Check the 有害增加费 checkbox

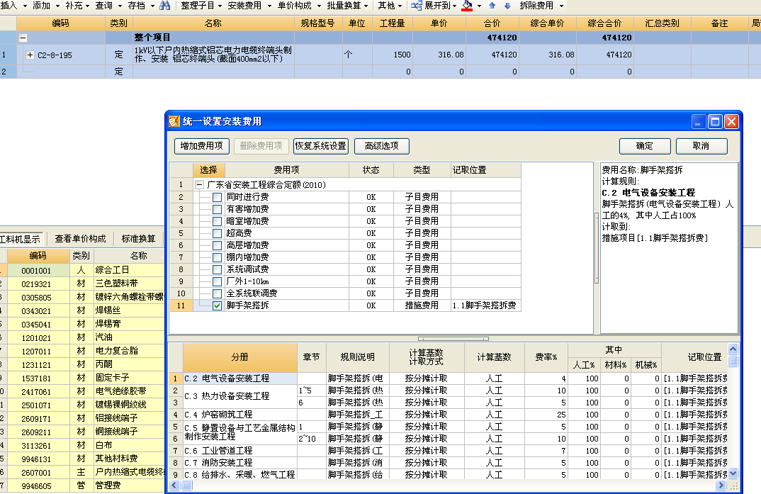(217, 209)
